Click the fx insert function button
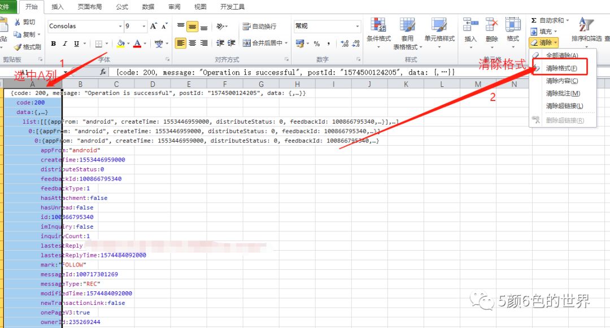The image size is (610, 328). 103,72
